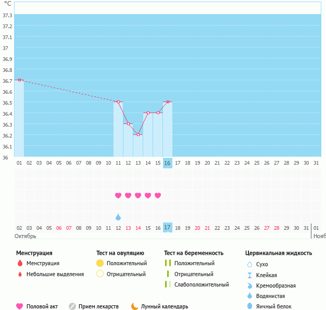The width and height of the screenshot is (326, 310).
Task: Select the empty-circle Отрицательный ovulation test icon
Action: tap(101, 274)
